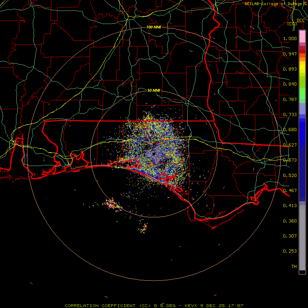
Task: Click the black radar site dot at map center
Action: (x=154, y=154)
